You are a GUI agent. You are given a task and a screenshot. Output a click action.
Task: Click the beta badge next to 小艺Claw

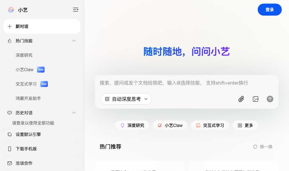(41, 70)
